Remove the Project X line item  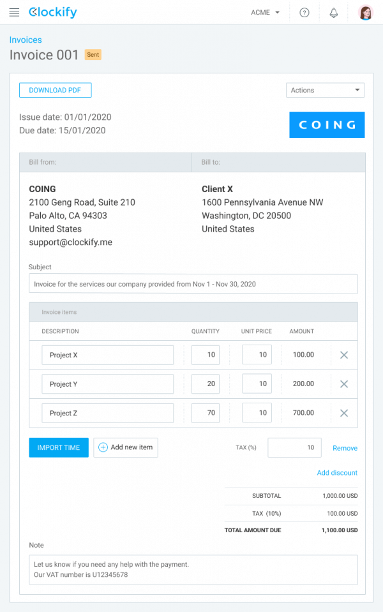[x=343, y=354]
